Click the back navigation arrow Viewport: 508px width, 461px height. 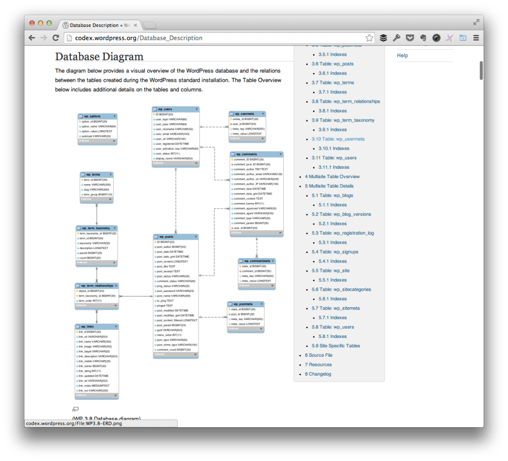coord(32,38)
